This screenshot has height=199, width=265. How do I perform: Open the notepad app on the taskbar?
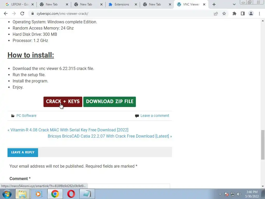87,194
